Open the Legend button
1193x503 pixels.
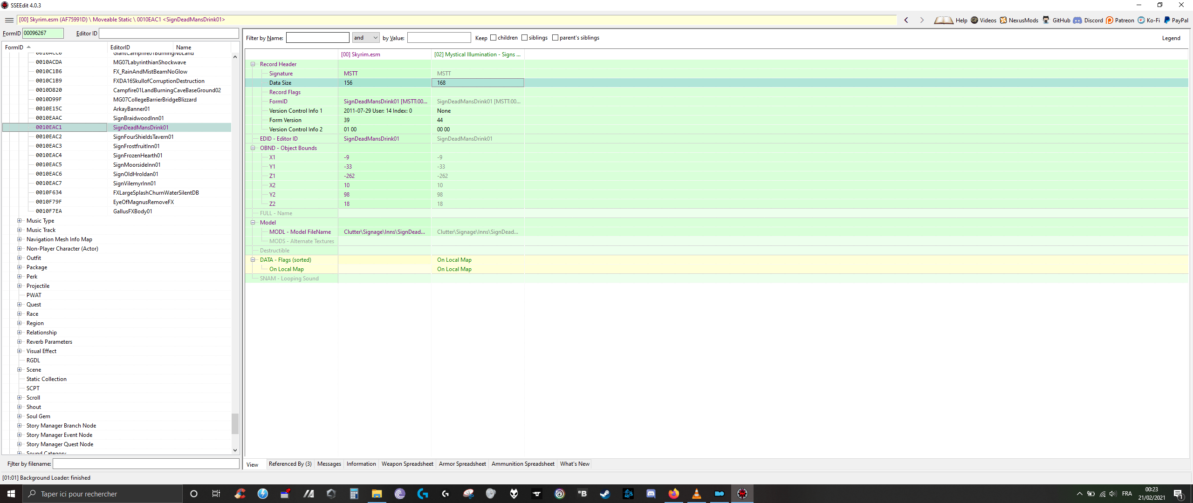tap(1171, 38)
